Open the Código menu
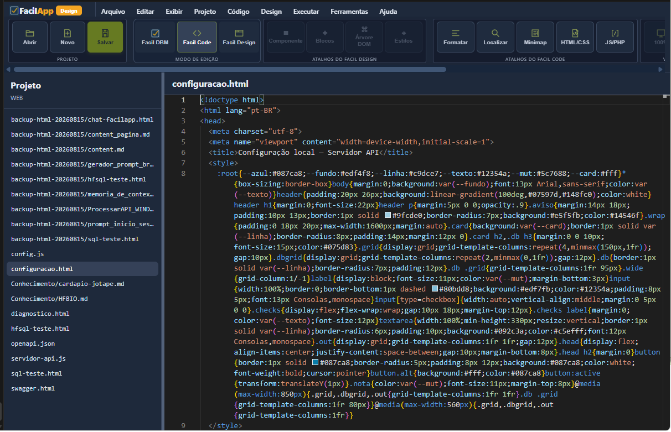This screenshot has width=671, height=432. (x=239, y=12)
